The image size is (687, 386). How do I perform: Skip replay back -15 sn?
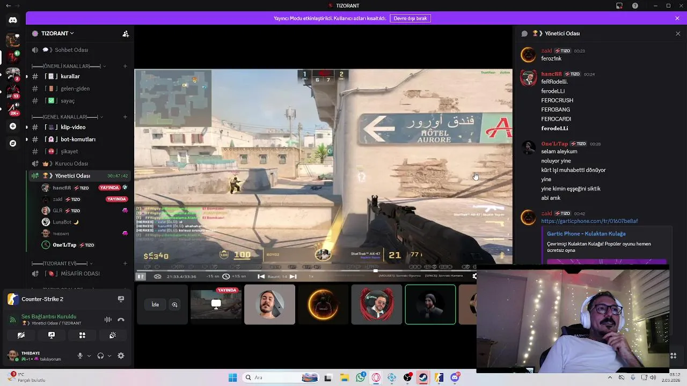pyautogui.click(x=213, y=277)
